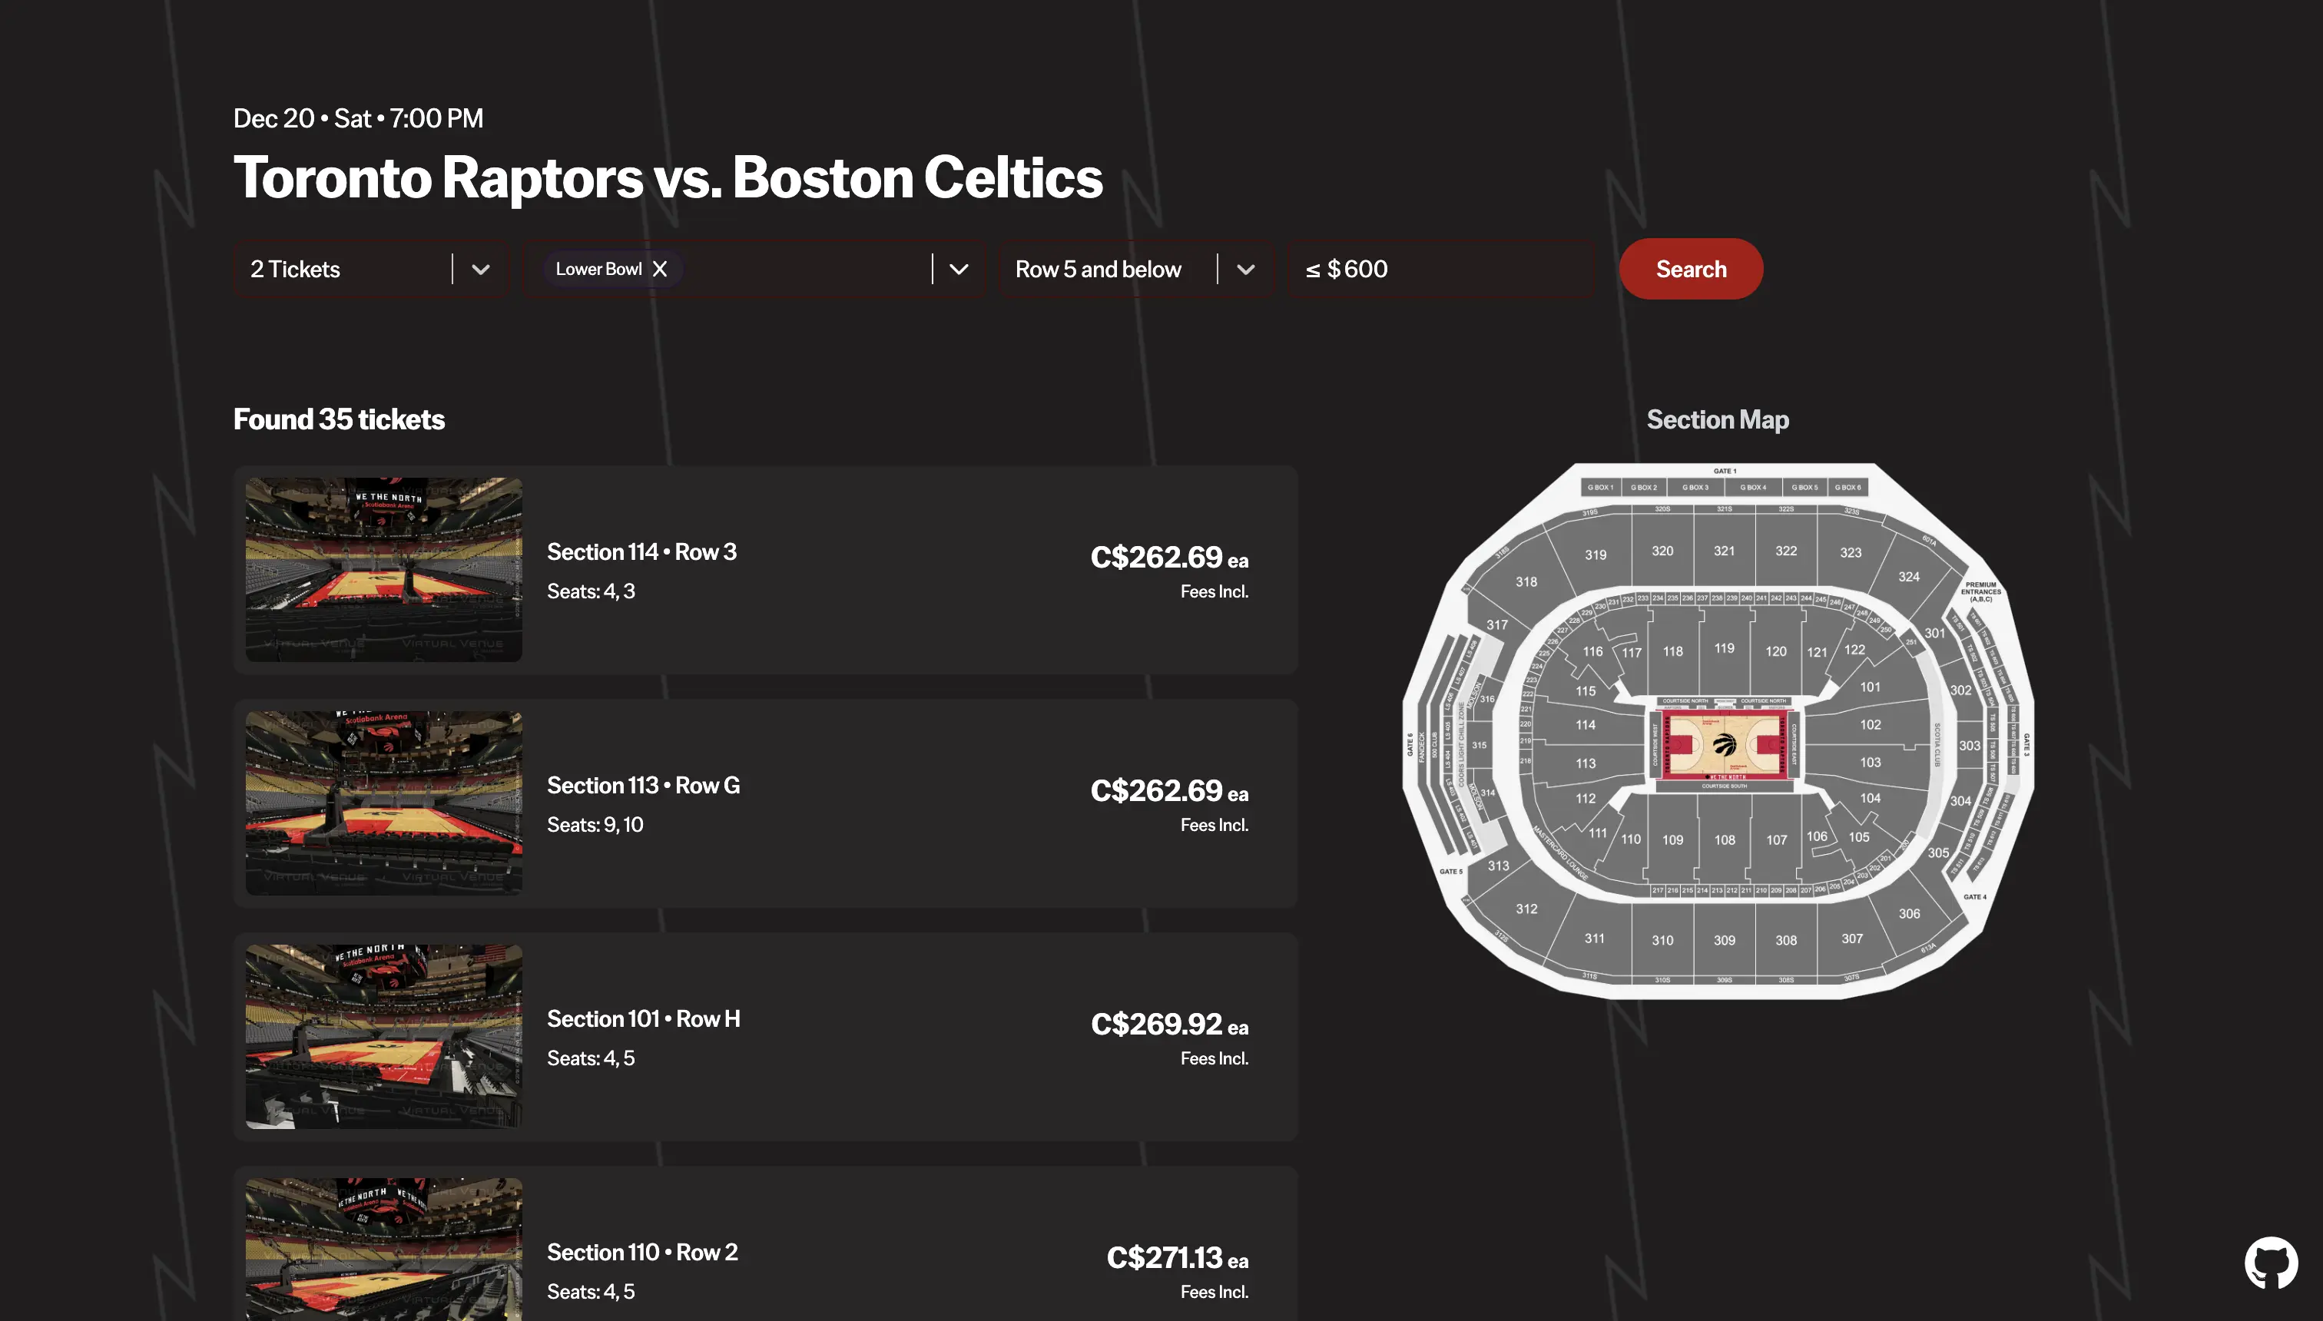Select section 108 on the arena map
Viewport: 2323px width, 1321px height.
1724,840
